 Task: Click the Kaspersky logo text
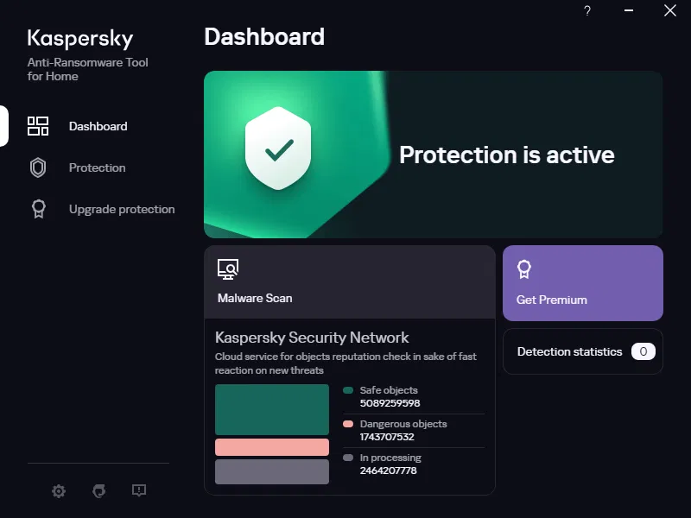click(x=79, y=39)
